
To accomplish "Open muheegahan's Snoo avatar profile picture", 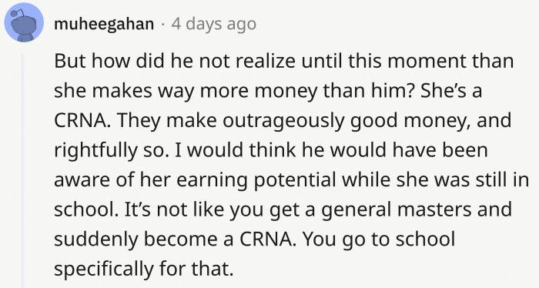I will pyautogui.click(x=24, y=22).
